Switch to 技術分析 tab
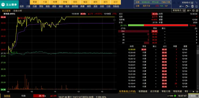This screenshot has height=98, width=199. pos(18,11)
